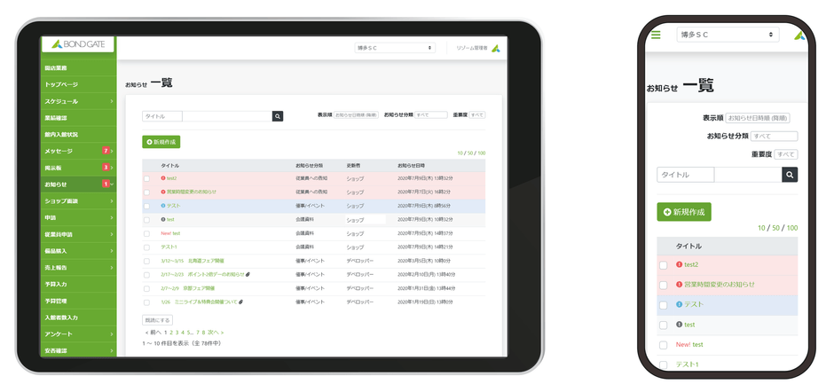
Task: Open the hamburger menu on phone
Action: [x=656, y=35]
